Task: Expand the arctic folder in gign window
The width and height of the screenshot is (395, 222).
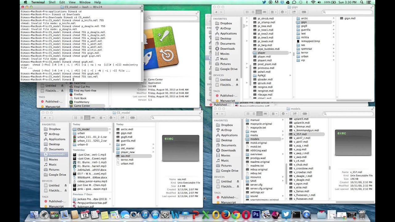Action: point(334,18)
